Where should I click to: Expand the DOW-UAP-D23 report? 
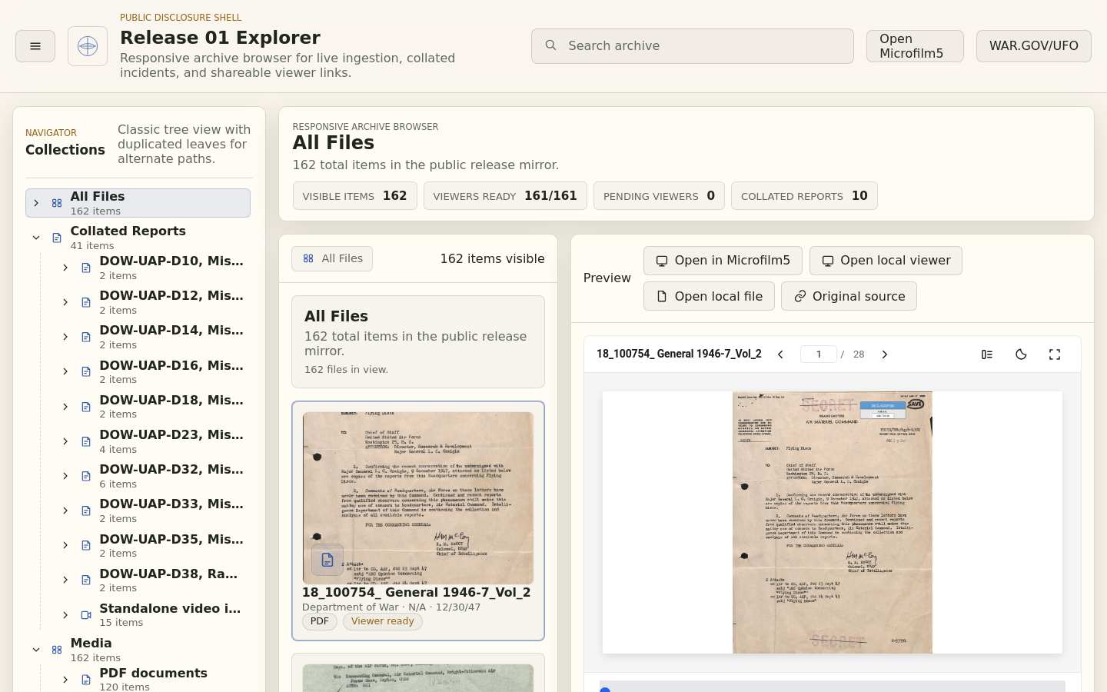point(65,441)
